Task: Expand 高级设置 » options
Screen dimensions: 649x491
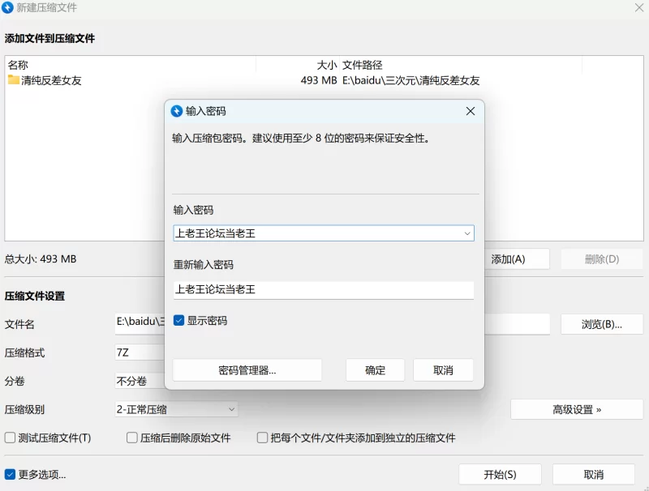Action: (577, 410)
